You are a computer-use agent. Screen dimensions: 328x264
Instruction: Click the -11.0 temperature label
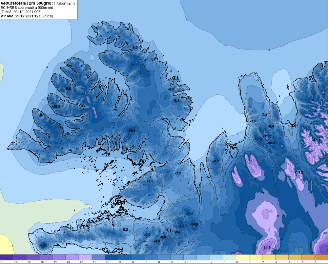coord(43,245)
